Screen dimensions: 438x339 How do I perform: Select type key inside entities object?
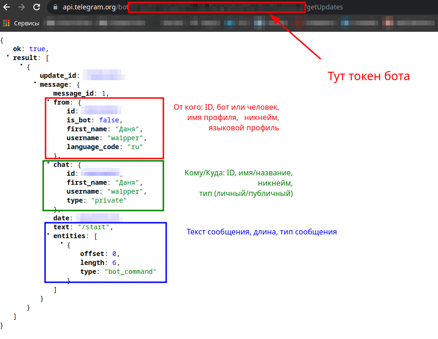[x=88, y=272]
